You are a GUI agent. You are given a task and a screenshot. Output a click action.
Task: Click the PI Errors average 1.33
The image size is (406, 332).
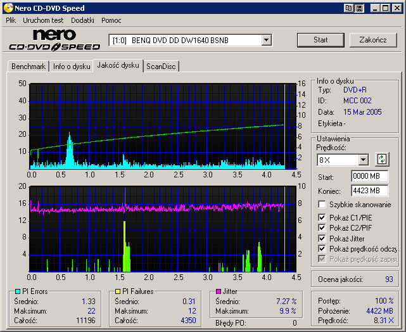pyautogui.click(x=89, y=302)
